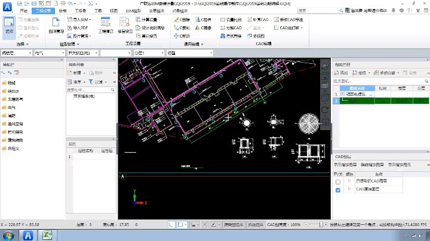The height and width of the screenshot is (241, 430).
Task: Switch to the 工程量 ribbon tab
Action: tap(80, 11)
